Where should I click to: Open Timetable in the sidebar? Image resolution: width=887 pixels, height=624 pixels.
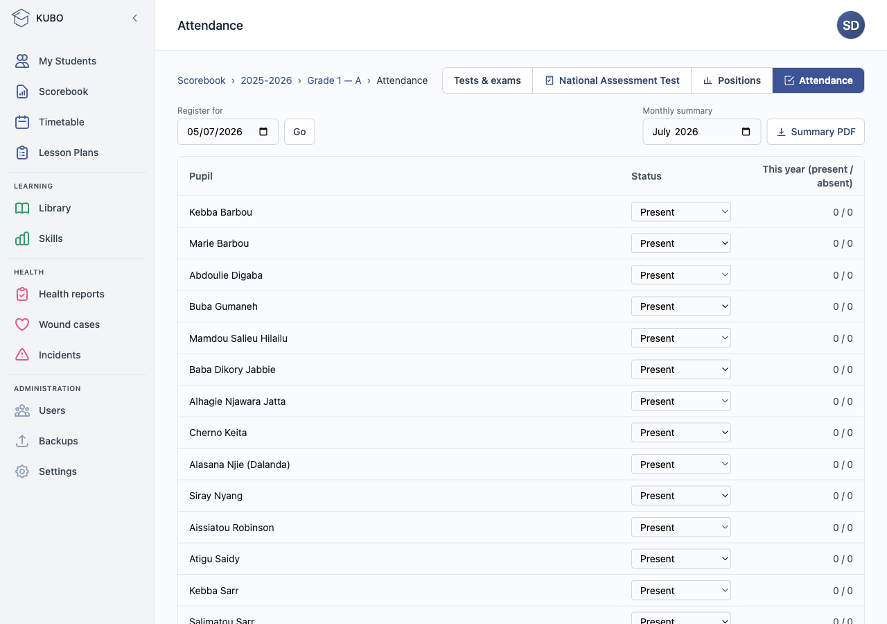[x=78, y=122]
